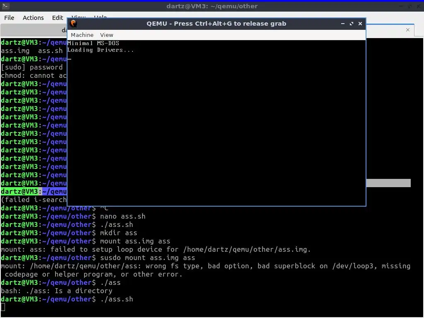Click 'codepage or helper program' line

tap(94, 275)
